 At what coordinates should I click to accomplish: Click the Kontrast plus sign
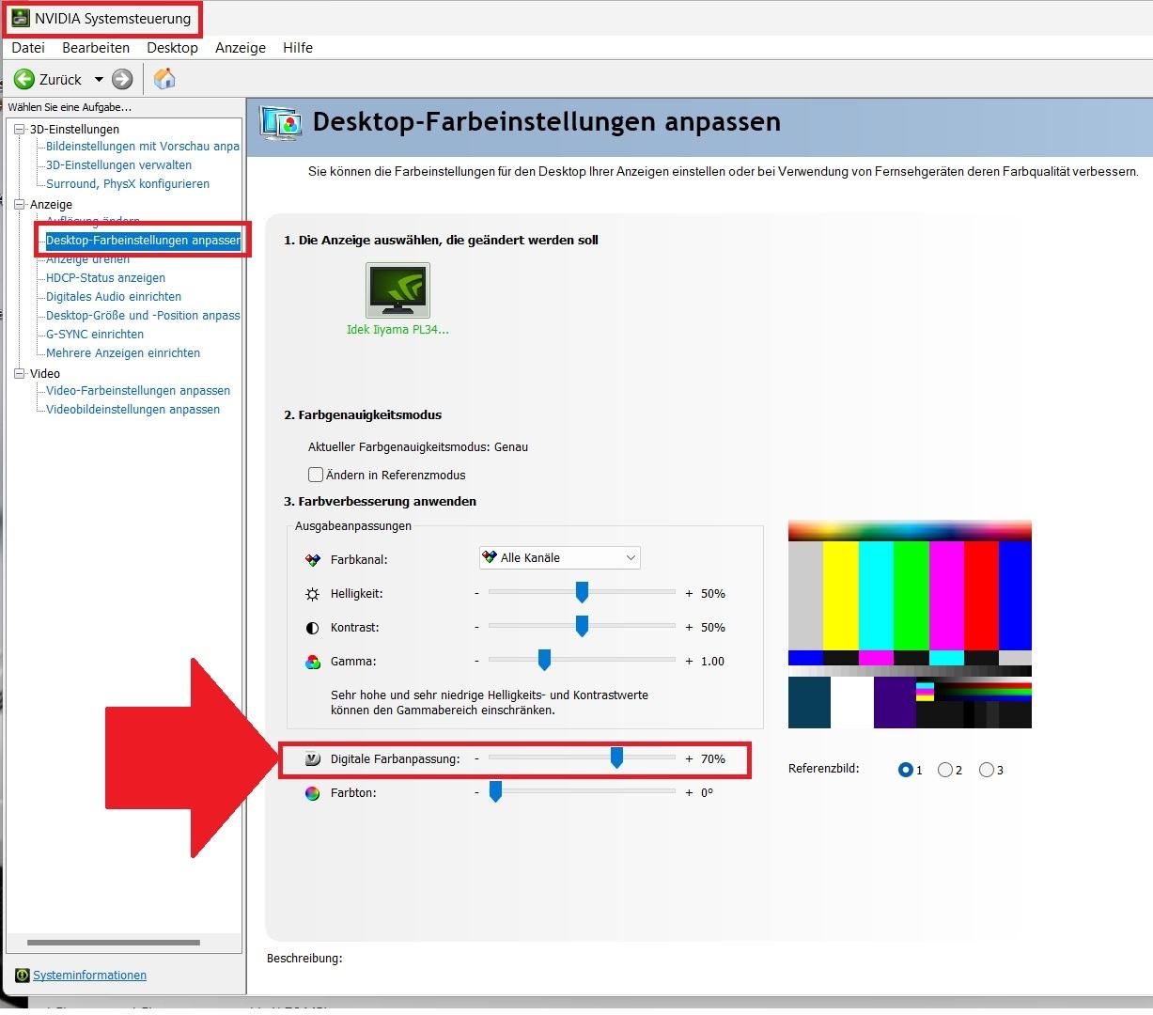pos(689,628)
